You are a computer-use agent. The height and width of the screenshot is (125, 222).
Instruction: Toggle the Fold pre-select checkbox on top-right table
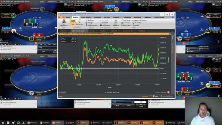188,49
